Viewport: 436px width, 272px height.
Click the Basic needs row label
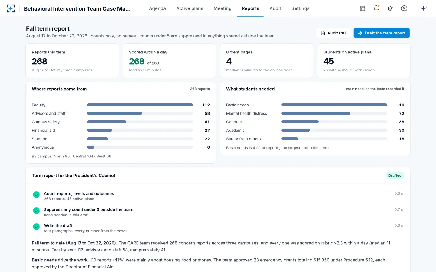point(237,105)
